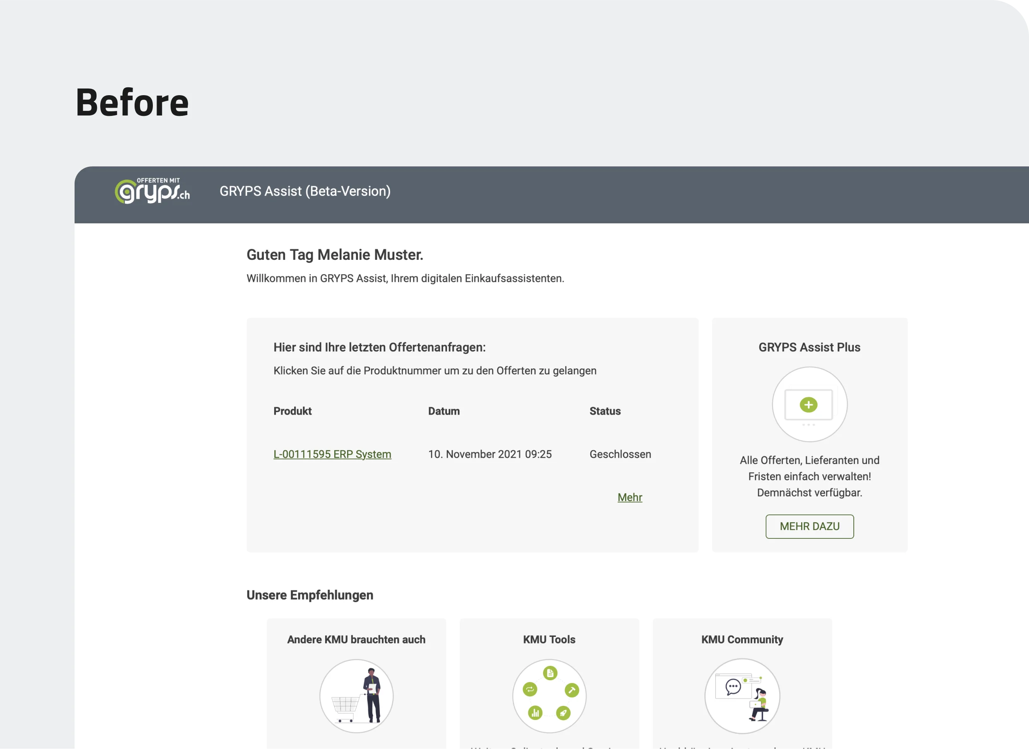Viewport: 1029px width, 749px height.
Task: Click the green rocket icon in KMU Tools
Action: 563,713
